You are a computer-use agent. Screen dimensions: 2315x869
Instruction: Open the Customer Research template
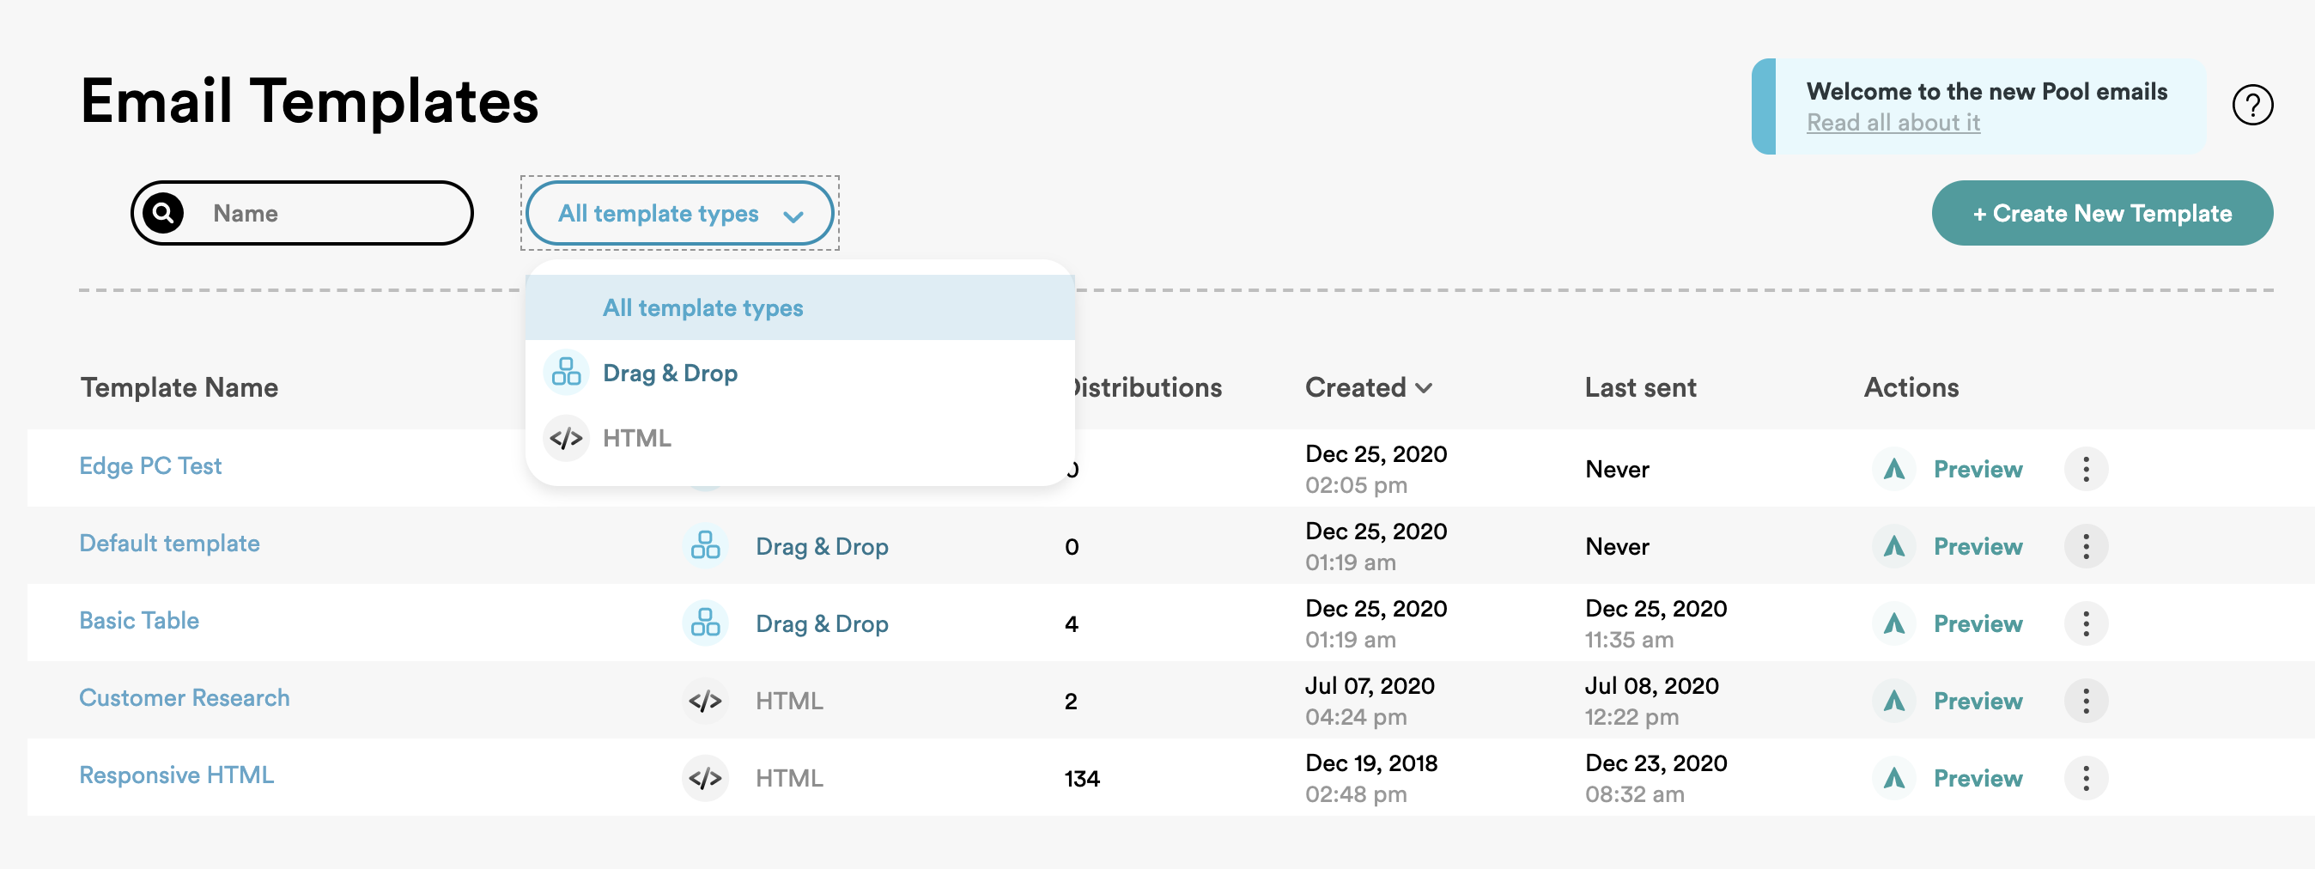[x=185, y=698]
